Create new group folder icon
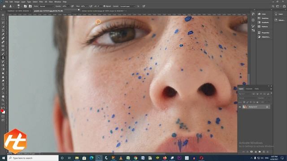The height and width of the screenshot is (161, 287). tap(260, 152)
